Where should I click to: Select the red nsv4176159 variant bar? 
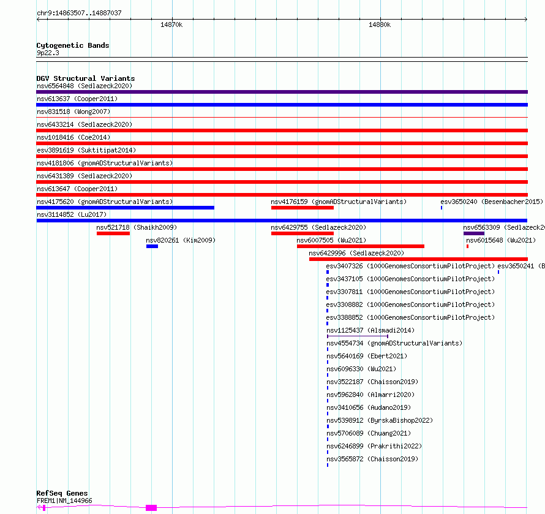pos(303,208)
